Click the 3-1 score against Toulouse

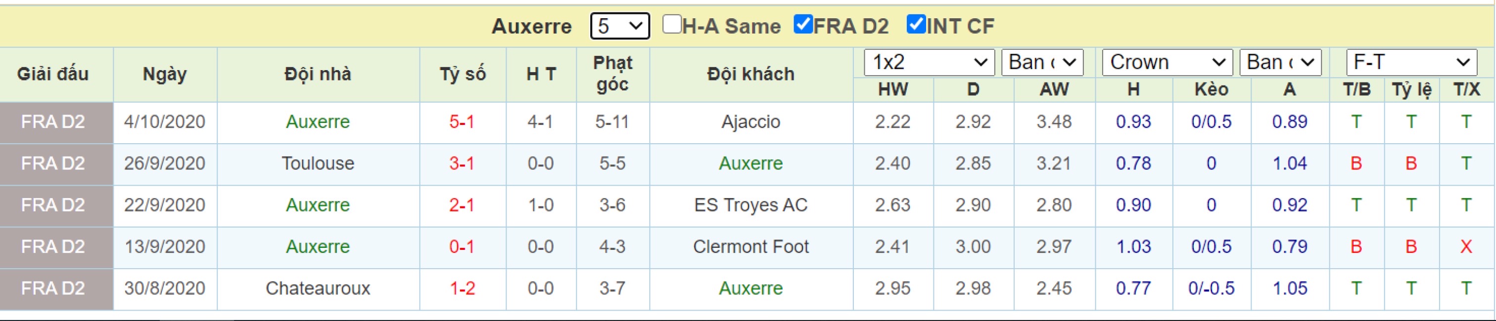click(462, 163)
